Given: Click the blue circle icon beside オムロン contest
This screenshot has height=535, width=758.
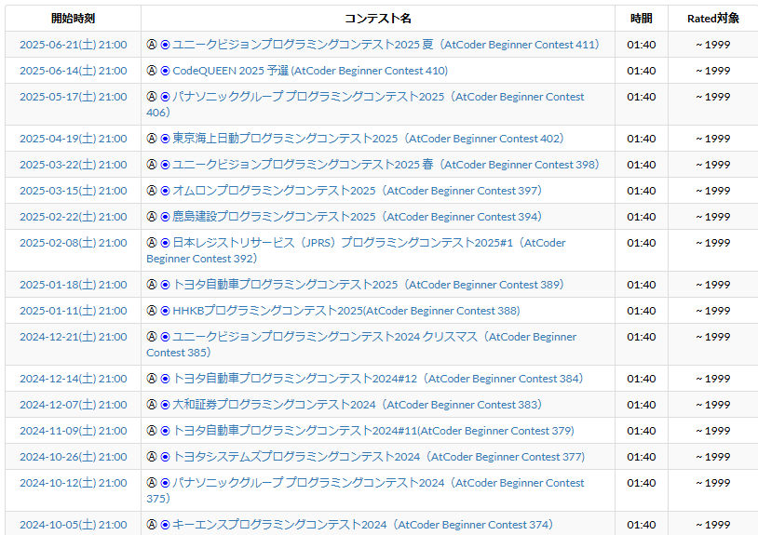Looking at the screenshot, I should coord(165,191).
